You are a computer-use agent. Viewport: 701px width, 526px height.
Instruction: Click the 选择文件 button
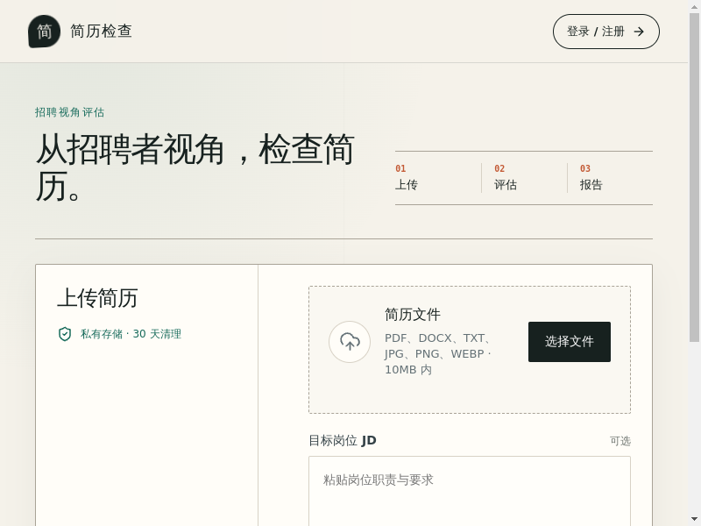(569, 342)
